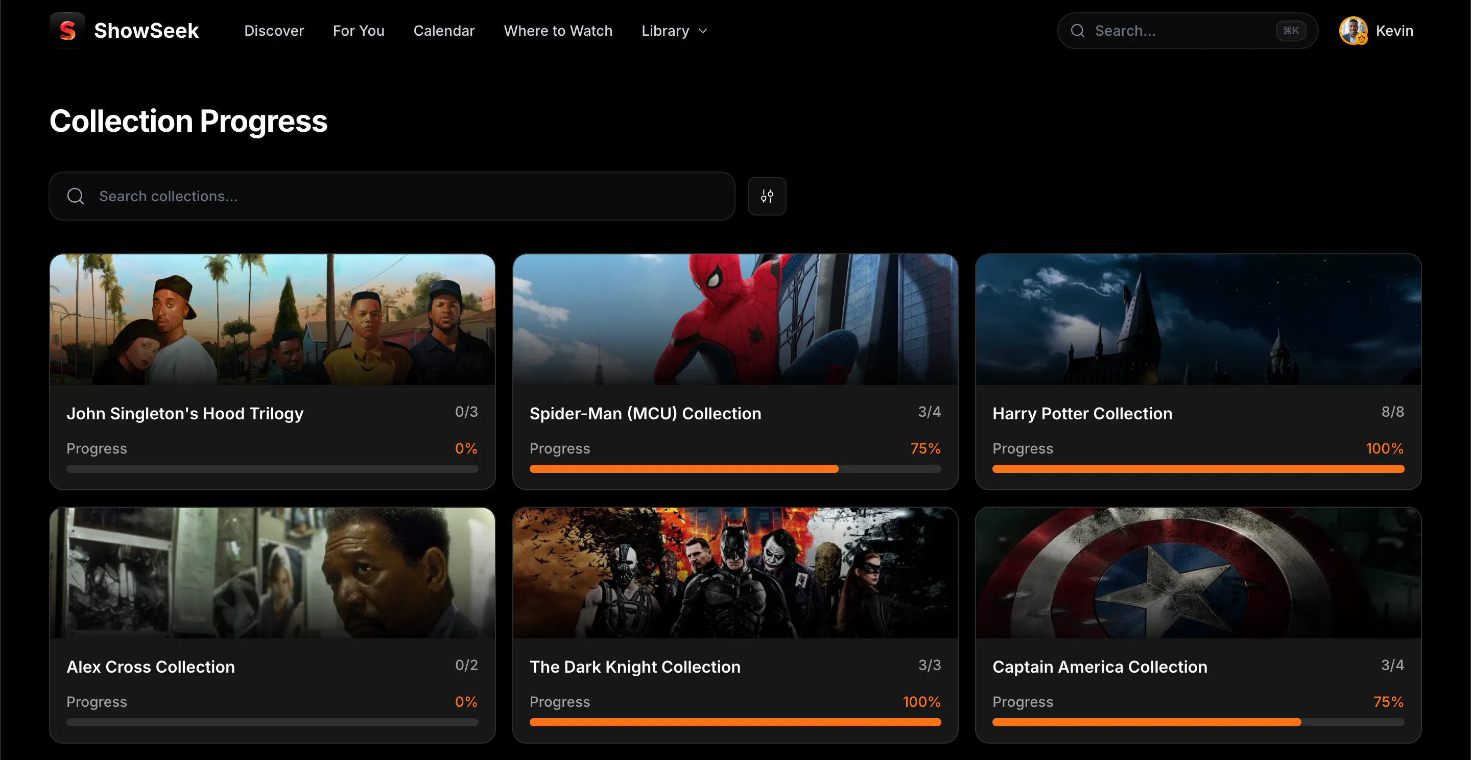Click the Alex Cross Collection title
1471x760 pixels.
[151, 667]
